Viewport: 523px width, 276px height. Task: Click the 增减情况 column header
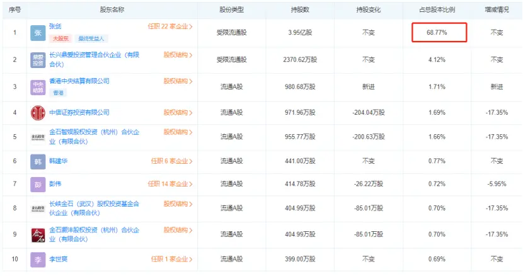[x=497, y=9]
